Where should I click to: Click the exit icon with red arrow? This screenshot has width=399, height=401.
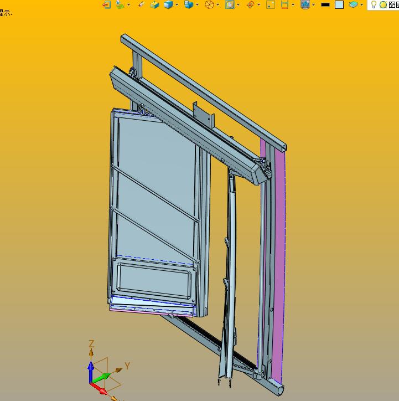[x=107, y=4]
